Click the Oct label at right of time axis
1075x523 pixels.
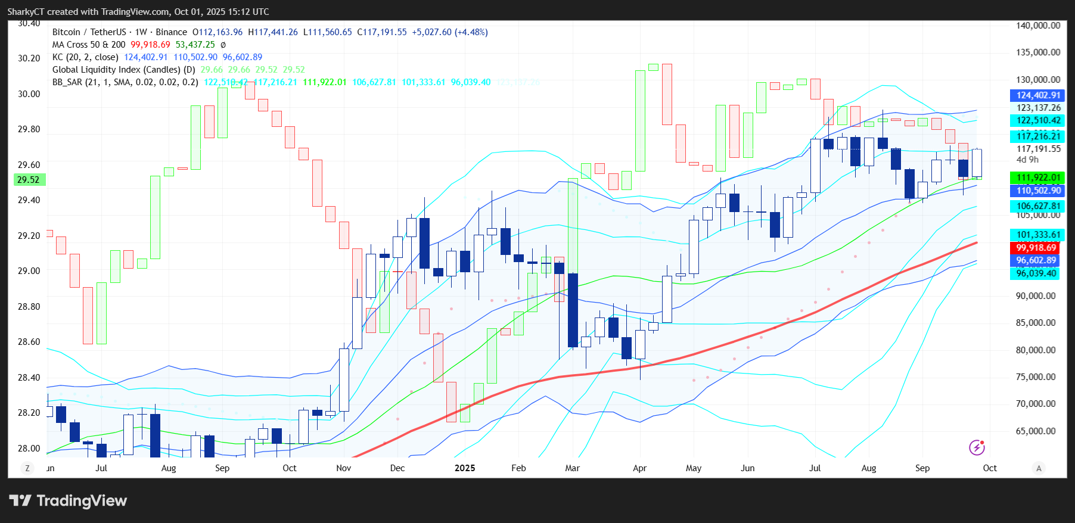click(990, 468)
